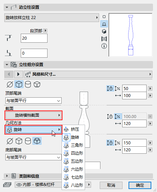Go to next settings page arrow
157x192 pixels.
[18, 74]
